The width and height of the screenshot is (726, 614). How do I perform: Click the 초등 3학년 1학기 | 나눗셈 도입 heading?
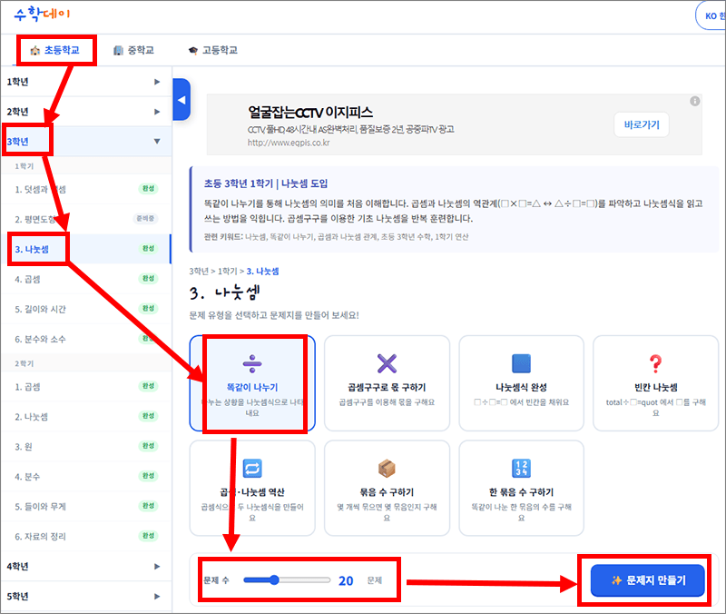click(266, 183)
